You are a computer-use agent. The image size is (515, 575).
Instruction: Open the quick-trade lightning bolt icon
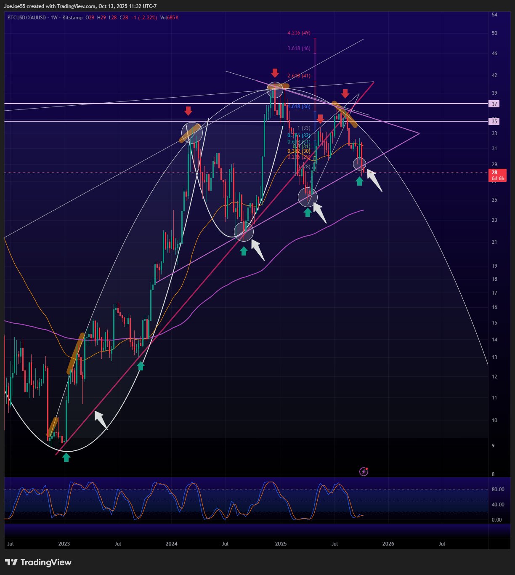(x=363, y=471)
